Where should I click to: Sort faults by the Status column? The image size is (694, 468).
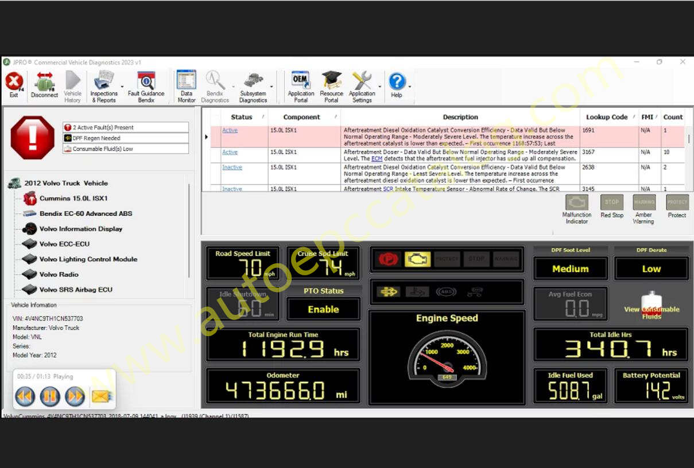[241, 117]
